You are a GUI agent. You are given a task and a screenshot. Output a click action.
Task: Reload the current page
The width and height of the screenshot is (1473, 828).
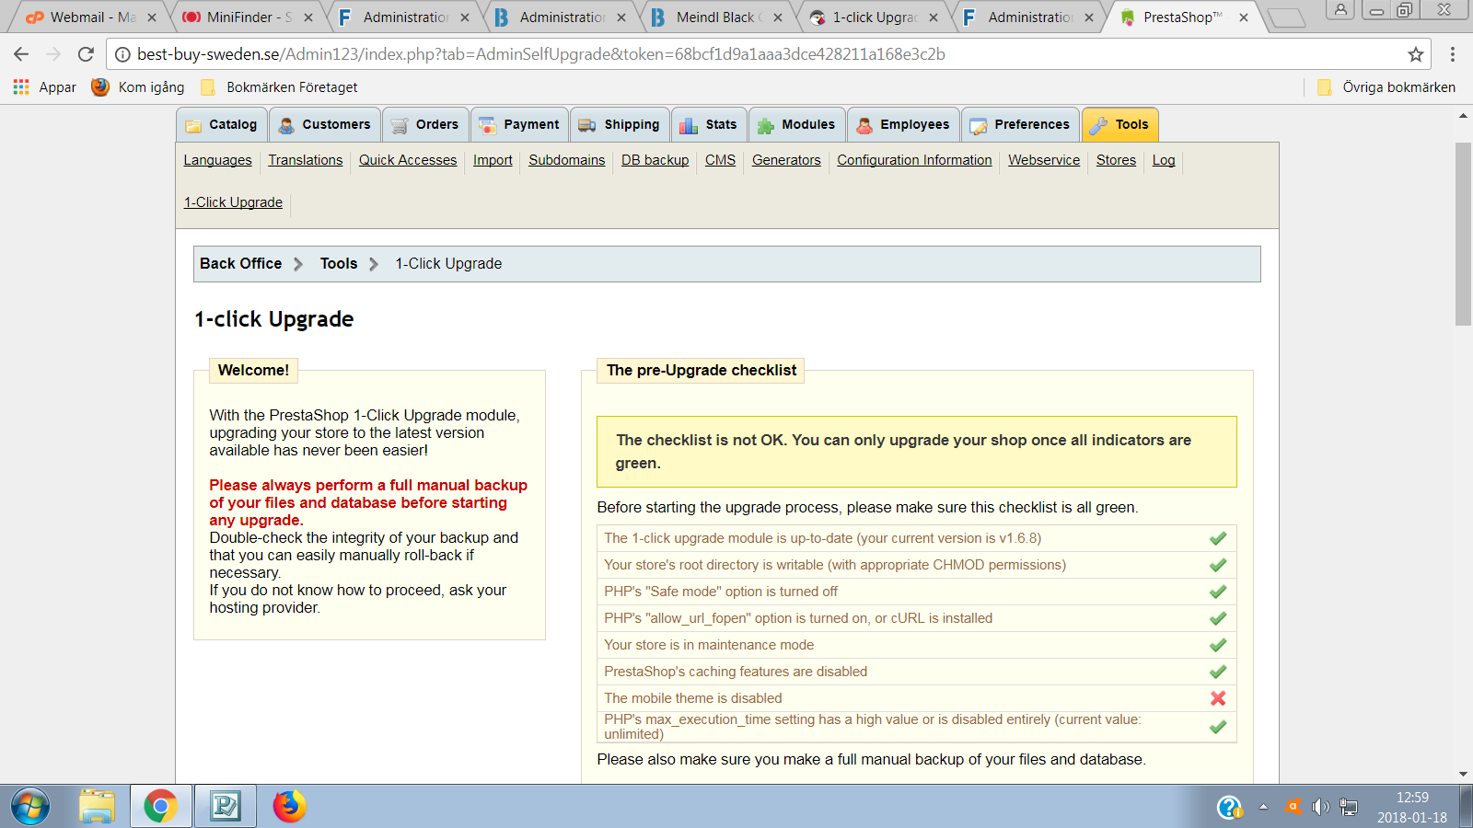coord(86,54)
